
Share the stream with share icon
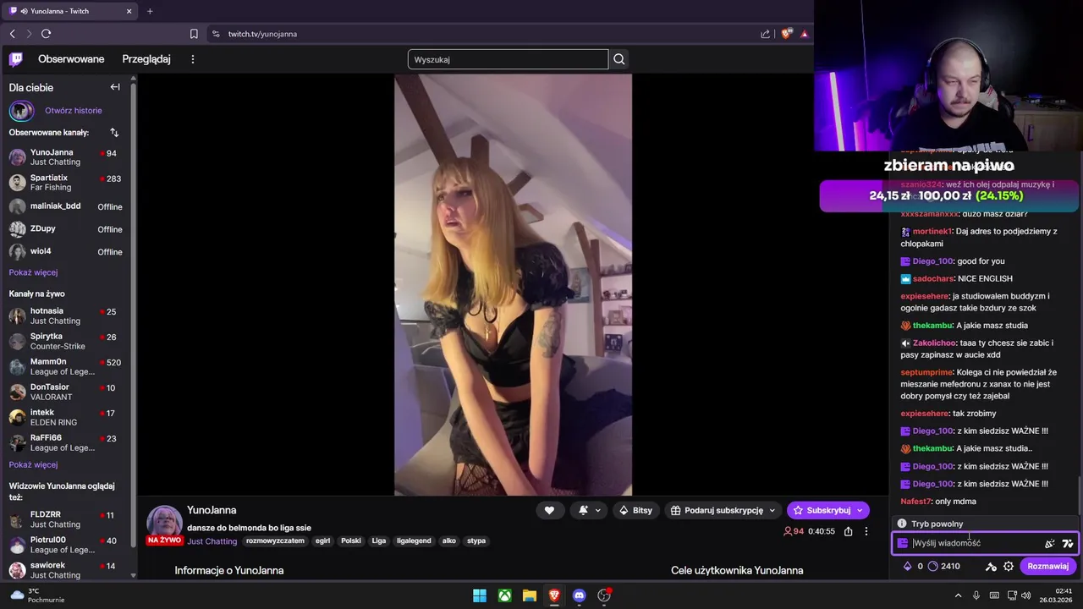click(x=848, y=531)
